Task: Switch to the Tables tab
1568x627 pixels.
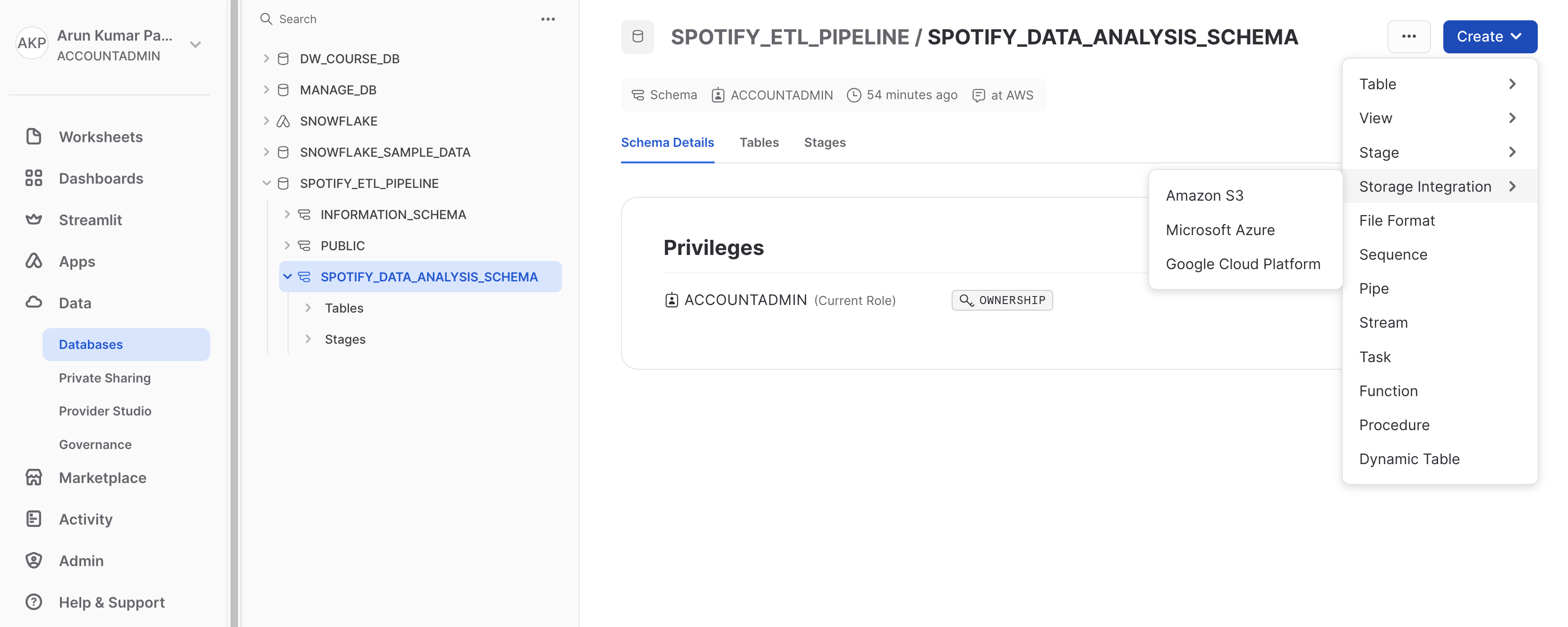Action: (759, 142)
